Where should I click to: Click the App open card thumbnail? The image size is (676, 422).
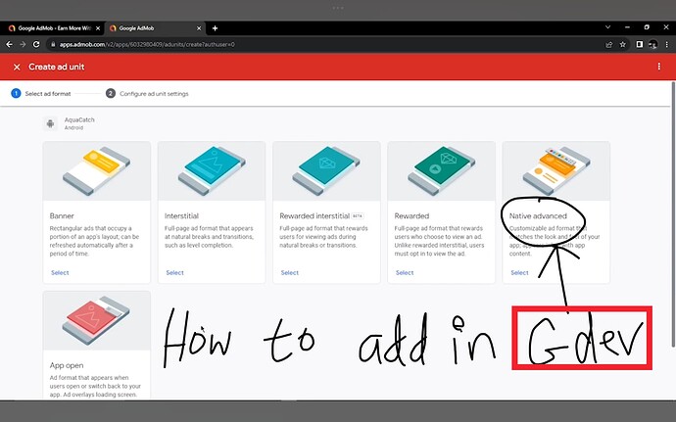(97, 321)
